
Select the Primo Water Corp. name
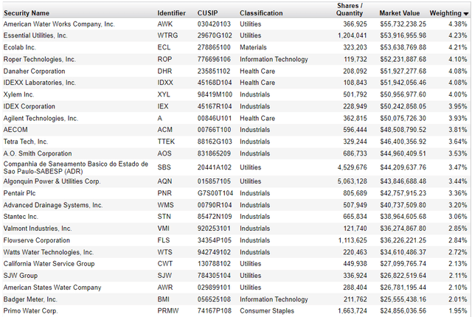point(30,311)
